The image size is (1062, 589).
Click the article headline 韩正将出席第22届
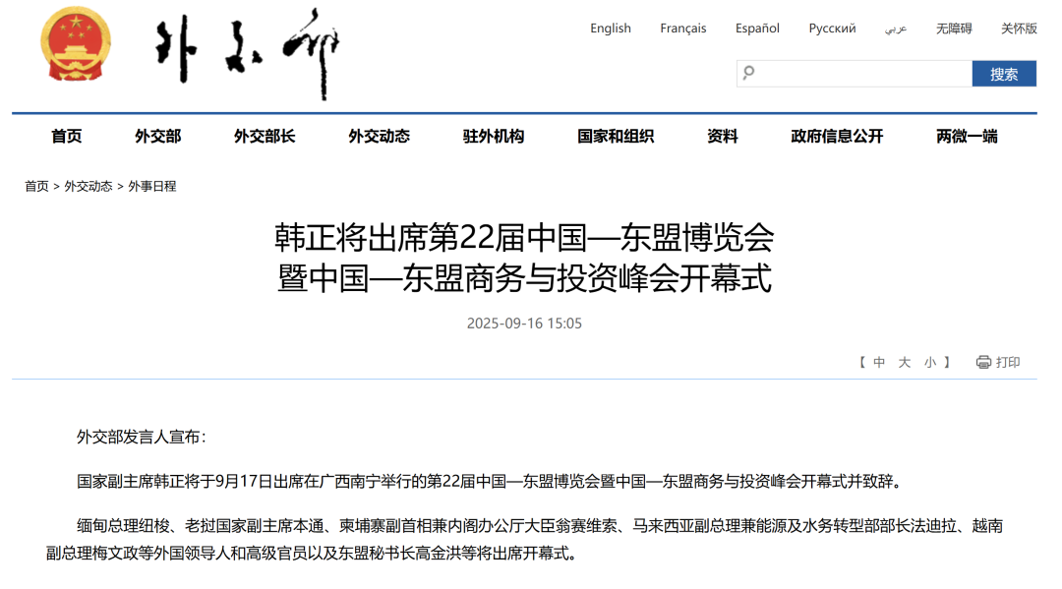point(524,258)
